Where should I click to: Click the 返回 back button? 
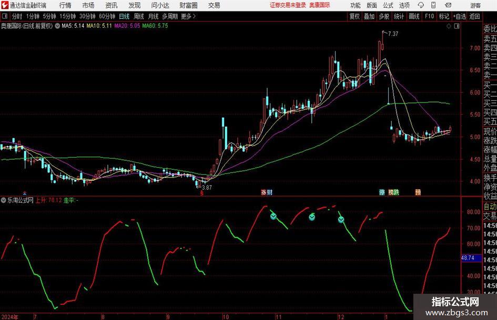474,16
